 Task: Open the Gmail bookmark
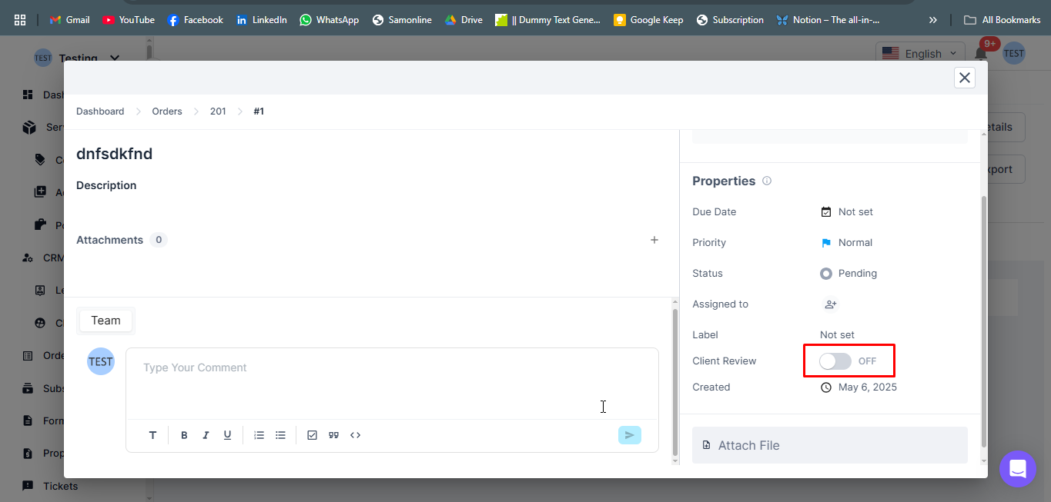point(69,20)
